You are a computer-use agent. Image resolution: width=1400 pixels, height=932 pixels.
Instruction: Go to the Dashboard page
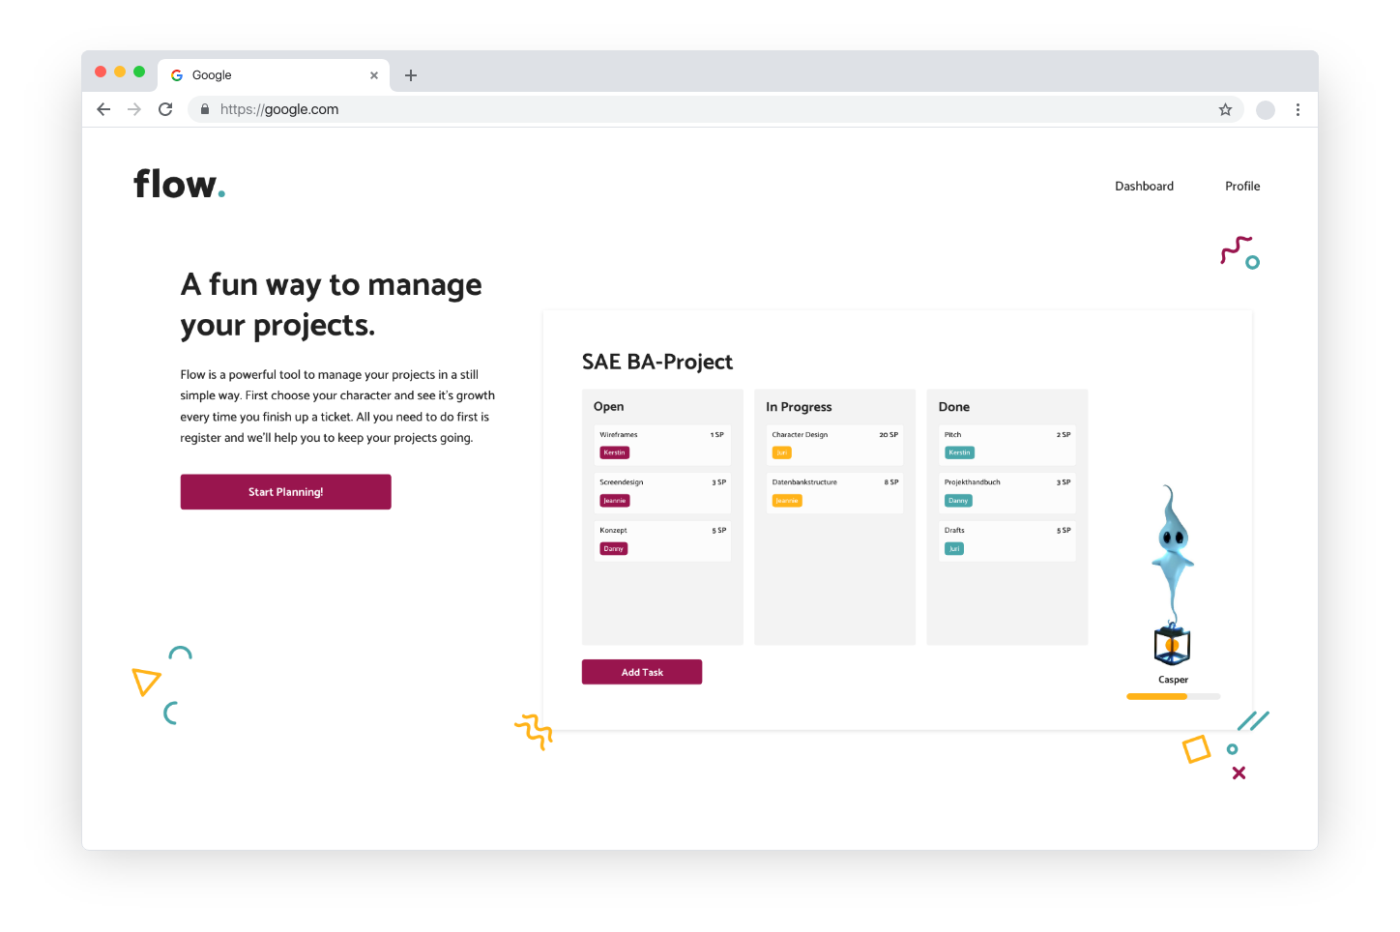click(x=1144, y=186)
